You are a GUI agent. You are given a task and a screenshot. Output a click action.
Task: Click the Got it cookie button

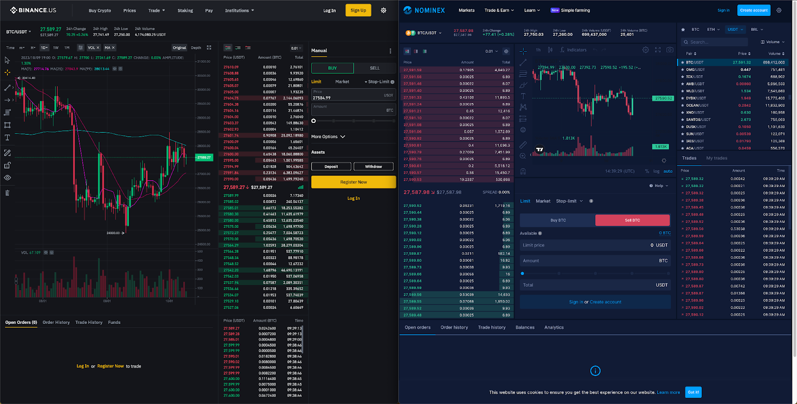point(693,392)
